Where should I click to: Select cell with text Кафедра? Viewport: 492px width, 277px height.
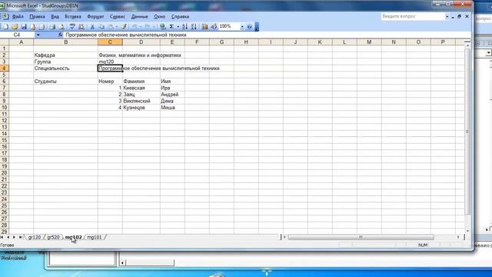65,55
